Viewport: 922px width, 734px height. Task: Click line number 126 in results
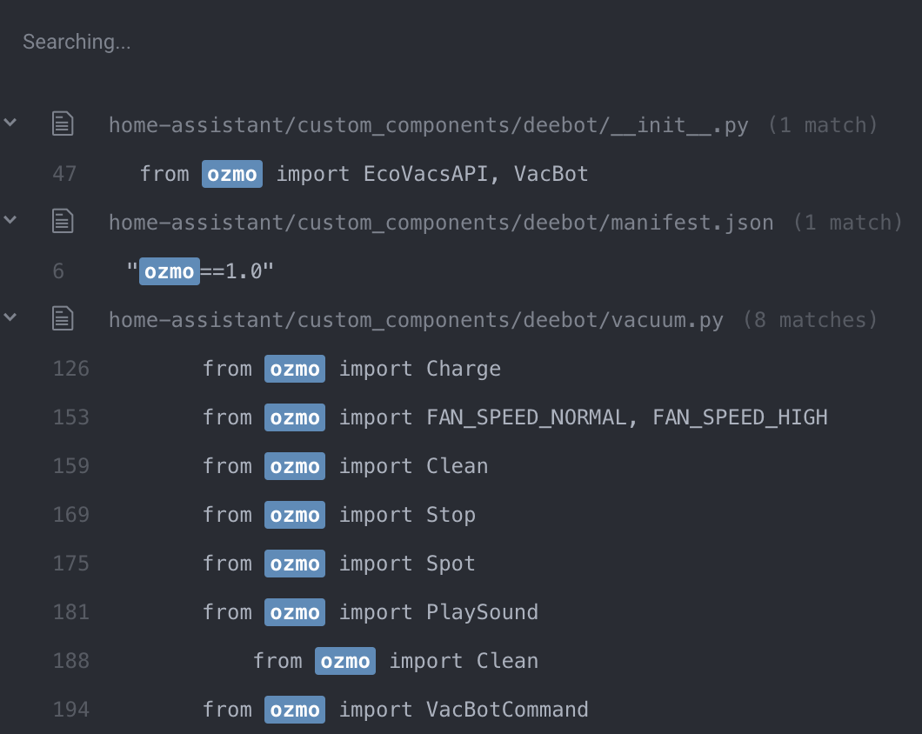(x=70, y=369)
